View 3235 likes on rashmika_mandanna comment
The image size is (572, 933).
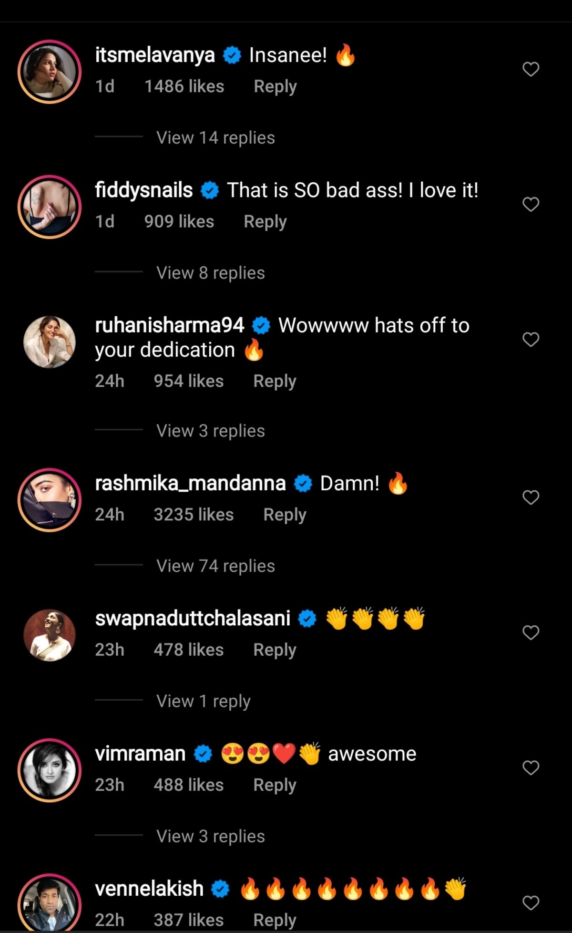coord(194,515)
